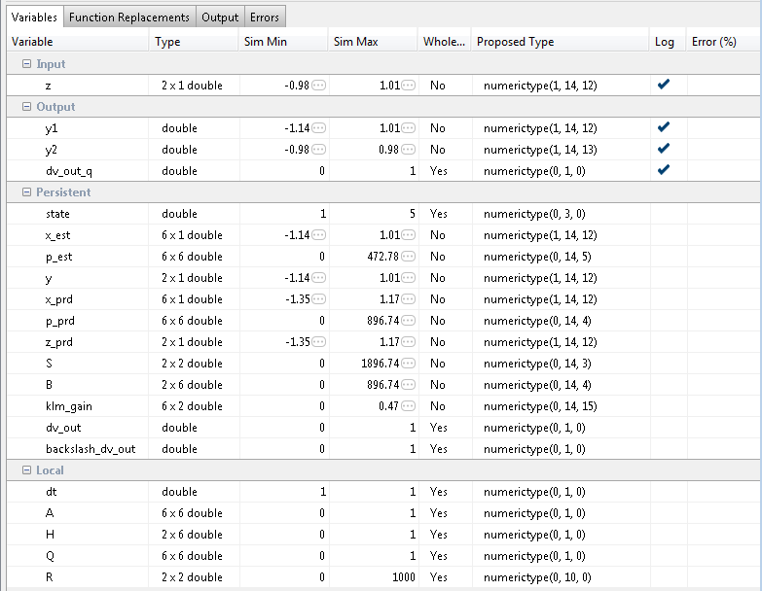The height and width of the screenshot is (591, 762).
Task: Click histogram icon next to y2 Sim Min
Action: point(318,150)
